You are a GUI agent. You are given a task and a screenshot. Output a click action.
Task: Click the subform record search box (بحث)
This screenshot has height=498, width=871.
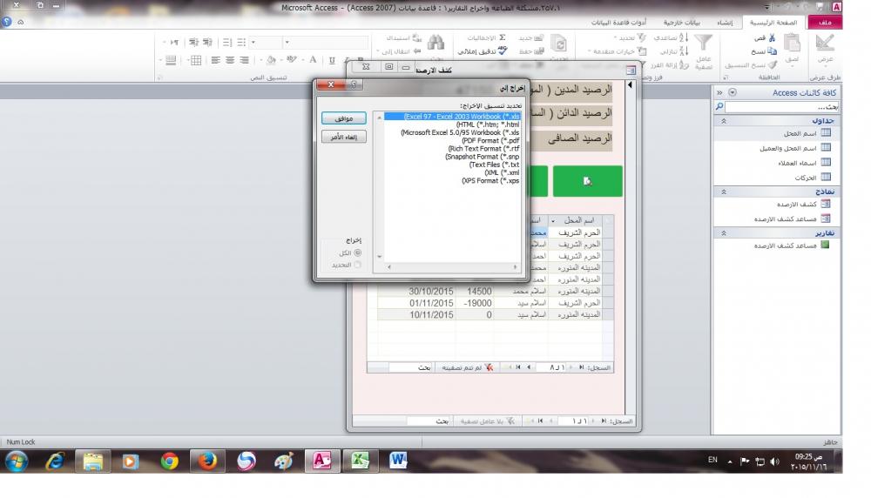coord(411,367)
